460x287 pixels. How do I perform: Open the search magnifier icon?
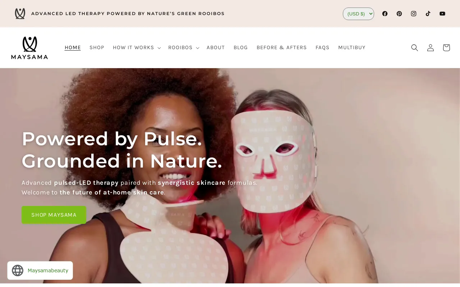click(x=415, y=48)
